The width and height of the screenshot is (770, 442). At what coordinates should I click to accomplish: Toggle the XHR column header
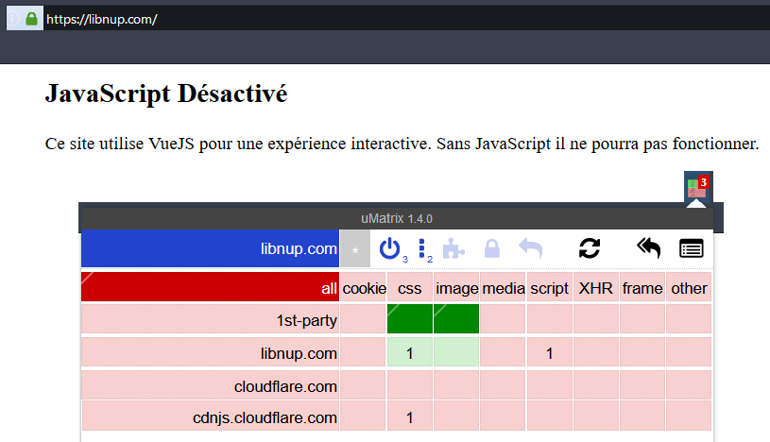(595, 287)
